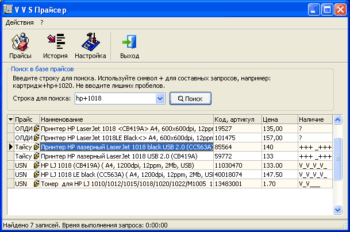This screenshot has height=232, width=350.
Task: Click the row icon of Тонер USN entry
Action: (37, 183)
